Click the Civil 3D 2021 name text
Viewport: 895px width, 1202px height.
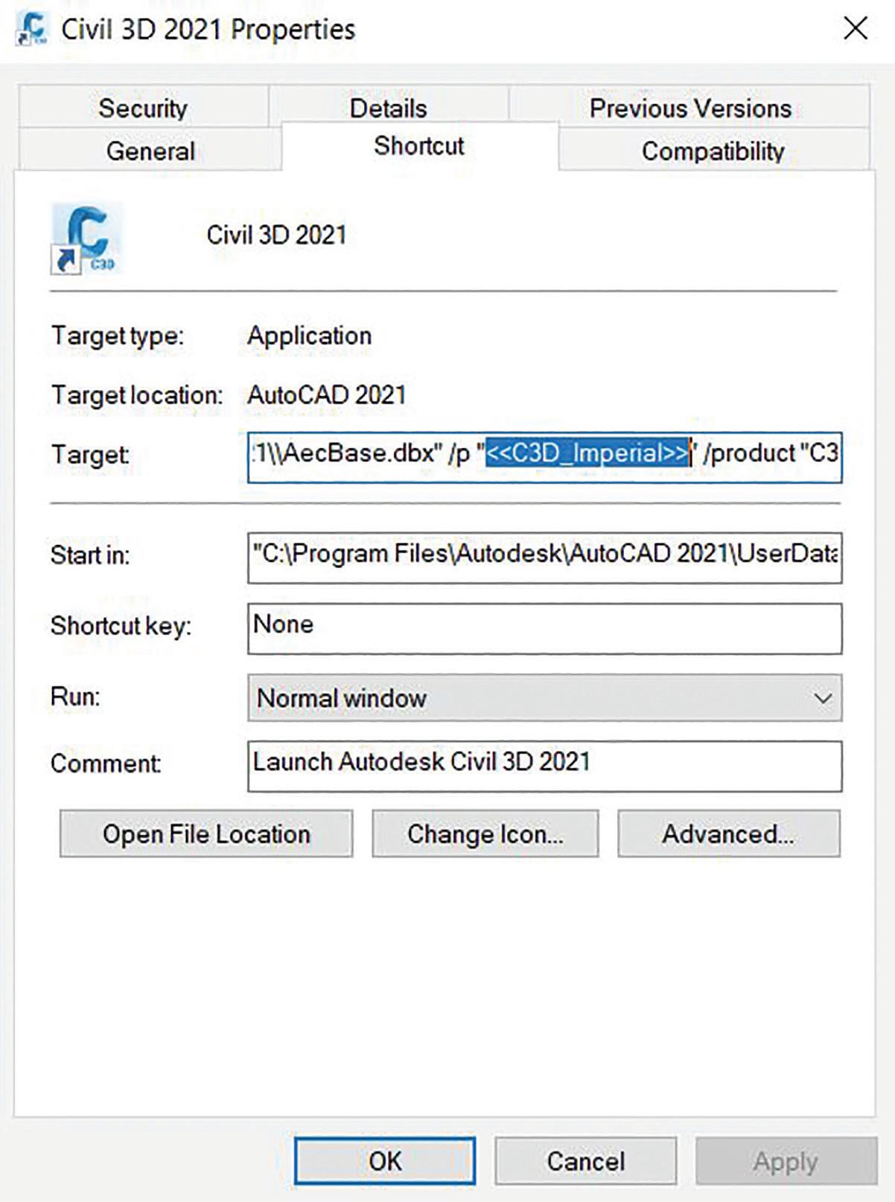276,235
